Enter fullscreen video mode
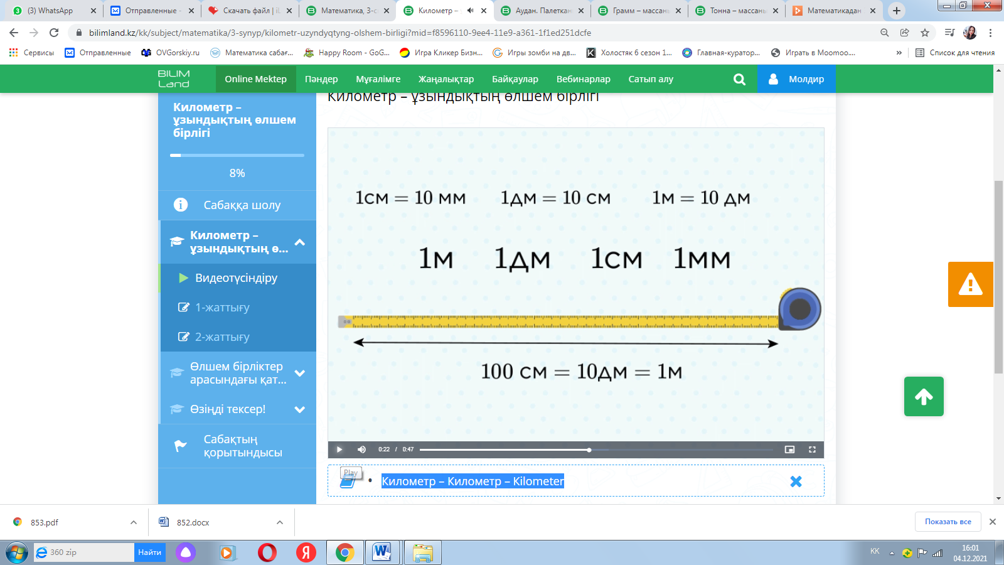The height and width of the screenshot is (565, 1004). coord(812,449)
